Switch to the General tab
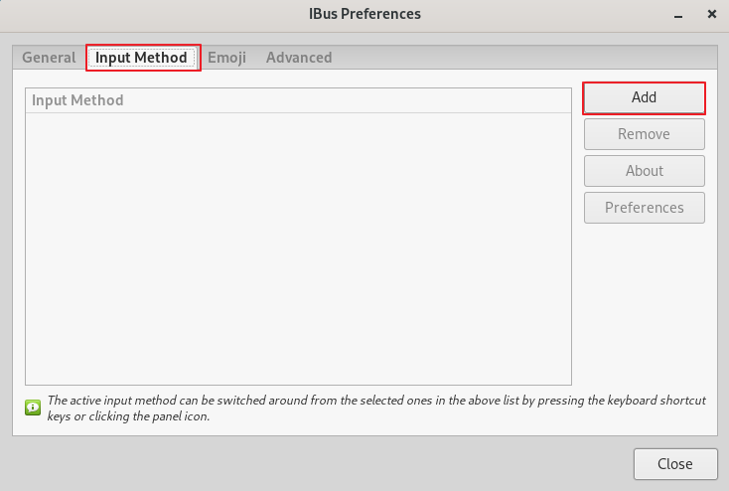The image size is (729, 491). point(49,58)
